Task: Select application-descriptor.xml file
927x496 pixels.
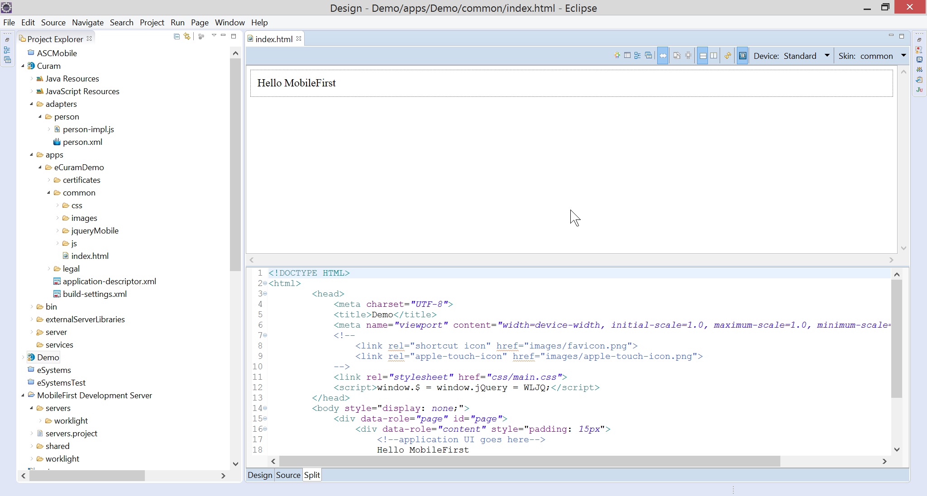Action: coord(109,281)
